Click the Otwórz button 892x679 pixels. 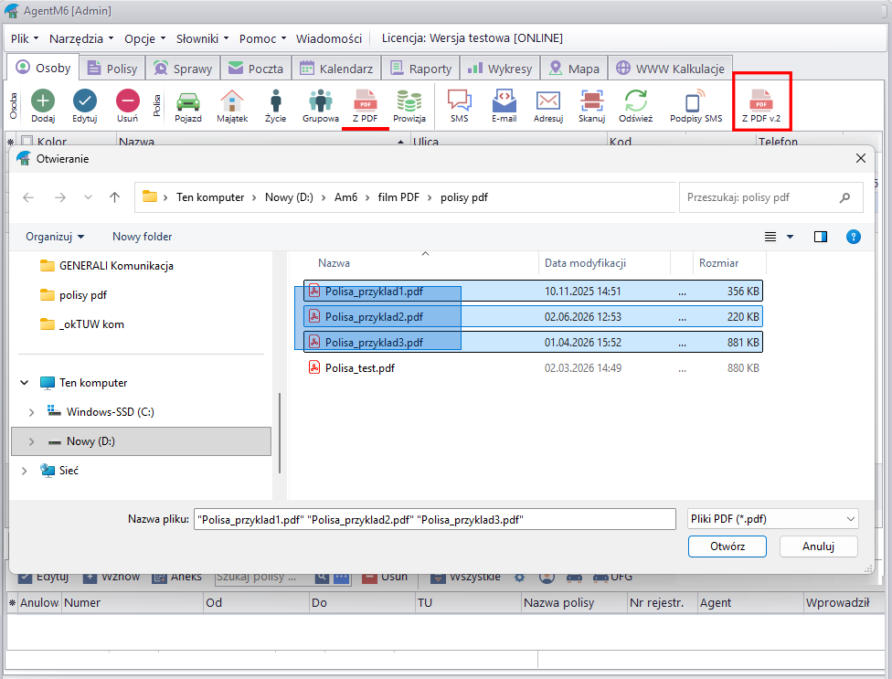(727, 546)
